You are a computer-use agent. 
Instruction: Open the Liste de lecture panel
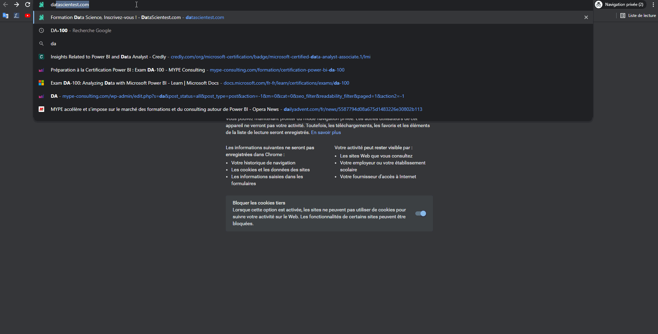(x=638, y=16)
